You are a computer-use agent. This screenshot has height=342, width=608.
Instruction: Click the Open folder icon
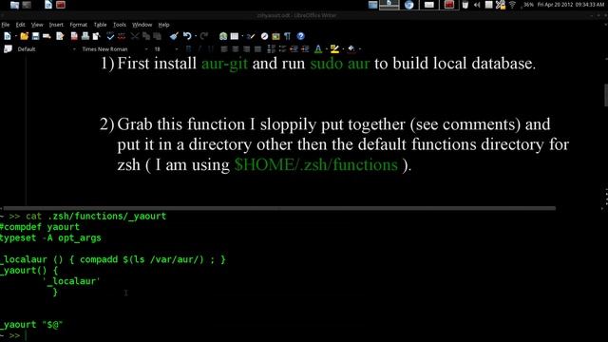click(25, 36)
